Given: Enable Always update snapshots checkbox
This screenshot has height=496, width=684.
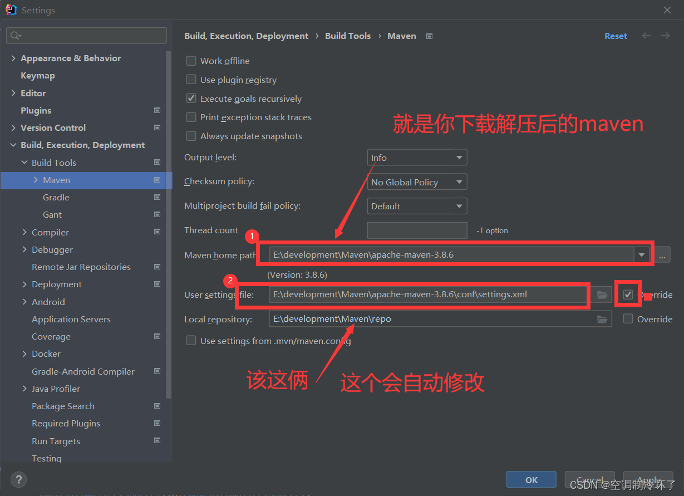Looking at the screenshot, I should pos(191,136).
